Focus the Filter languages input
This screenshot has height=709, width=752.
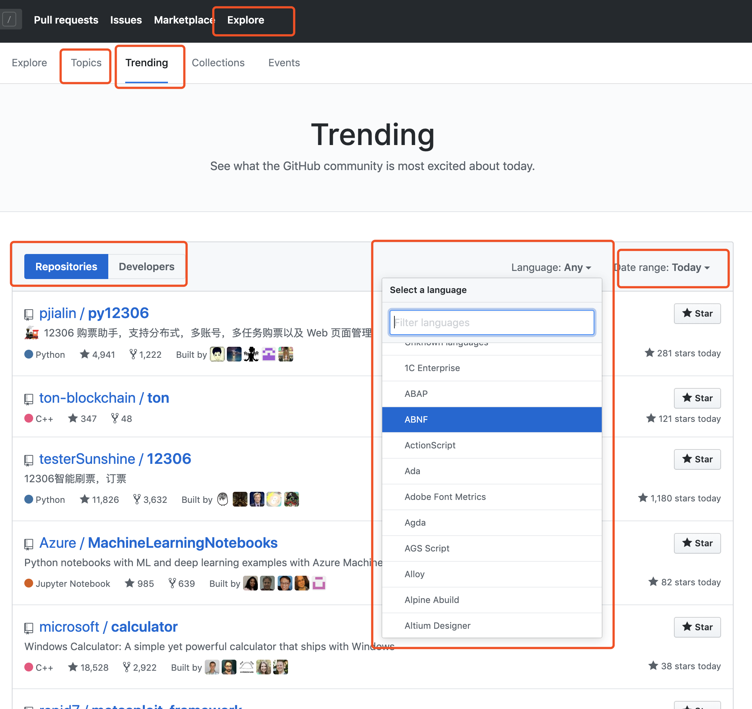pos(492,322)
